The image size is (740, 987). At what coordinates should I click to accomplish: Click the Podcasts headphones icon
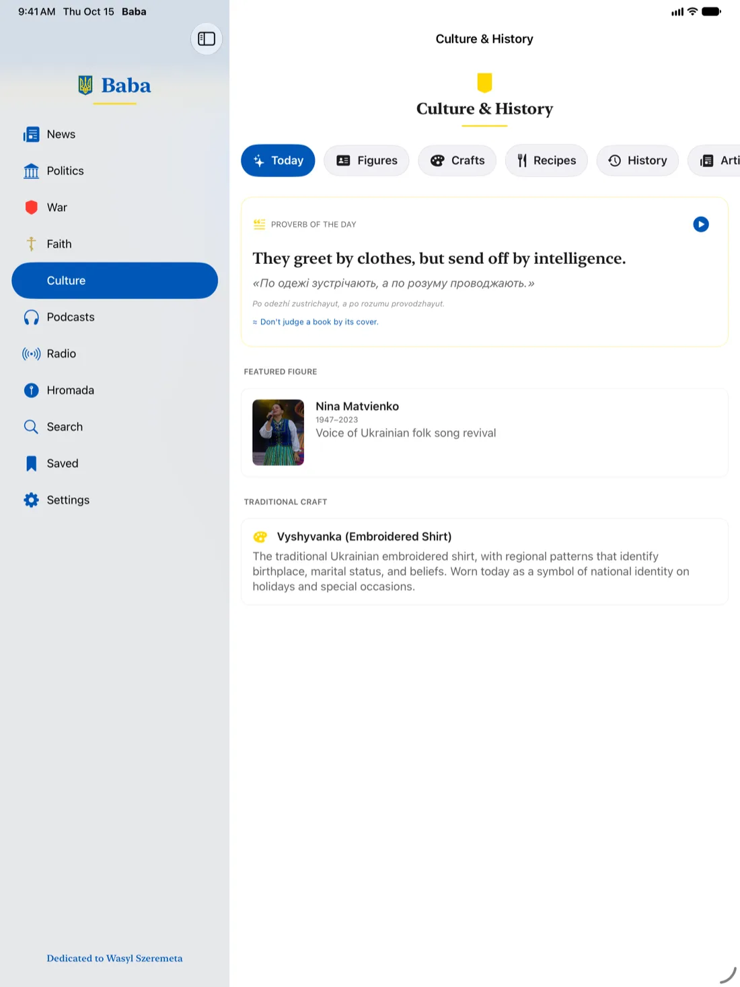coord(31,317)
